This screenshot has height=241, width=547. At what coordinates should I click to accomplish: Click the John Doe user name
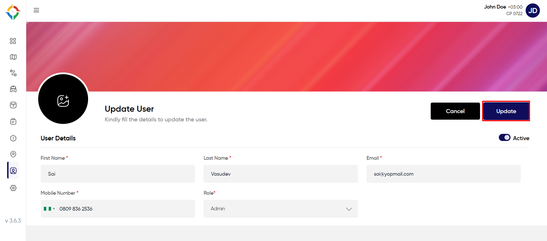(495, 7)
